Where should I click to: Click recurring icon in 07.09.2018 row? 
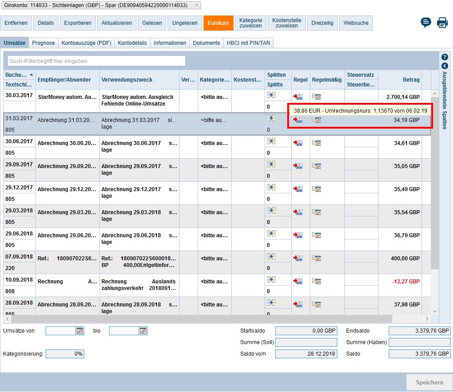tap(316, 258)
